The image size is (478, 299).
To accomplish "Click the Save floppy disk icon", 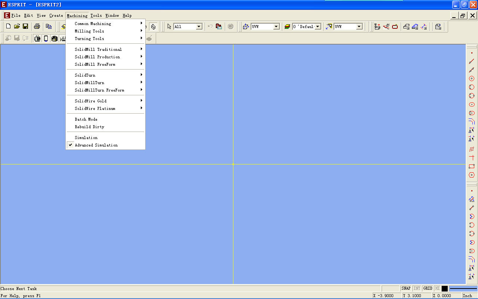I will [x=25, y=26].
